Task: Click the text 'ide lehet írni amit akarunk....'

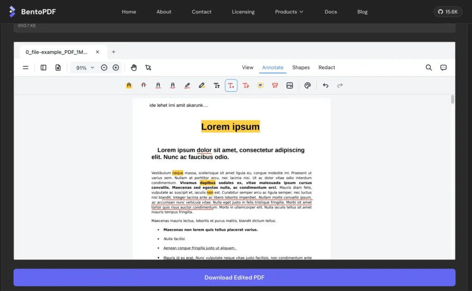Action: [x=179, y=105]
